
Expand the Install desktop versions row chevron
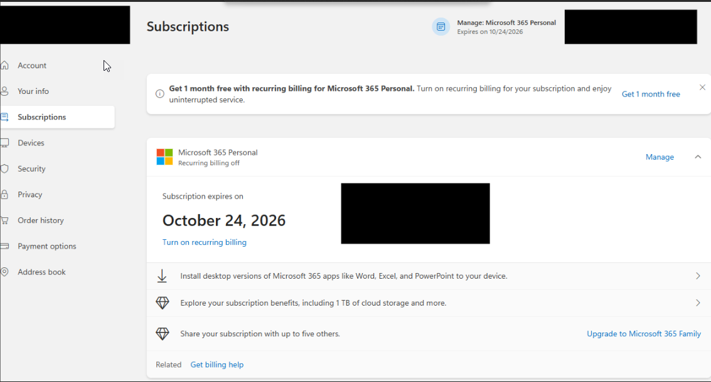click(x=698, y=276)
